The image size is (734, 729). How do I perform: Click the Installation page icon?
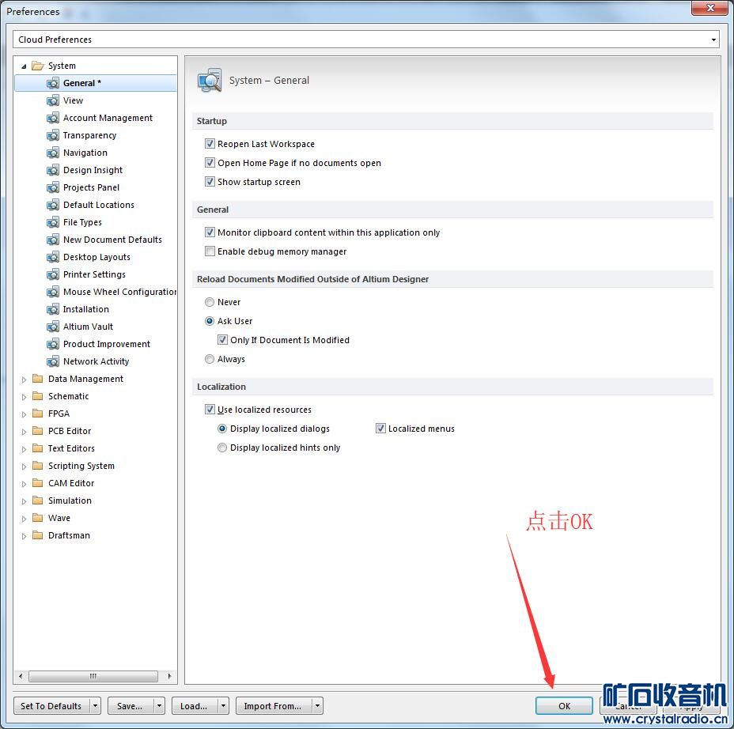click(x=53, y=309)
